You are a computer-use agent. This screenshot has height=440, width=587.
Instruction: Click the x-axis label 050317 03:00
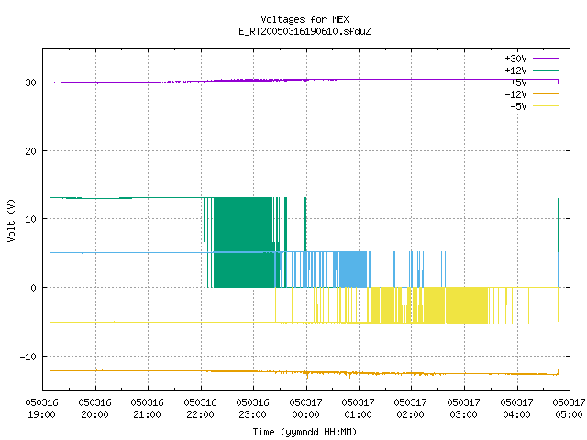point(464,408)
